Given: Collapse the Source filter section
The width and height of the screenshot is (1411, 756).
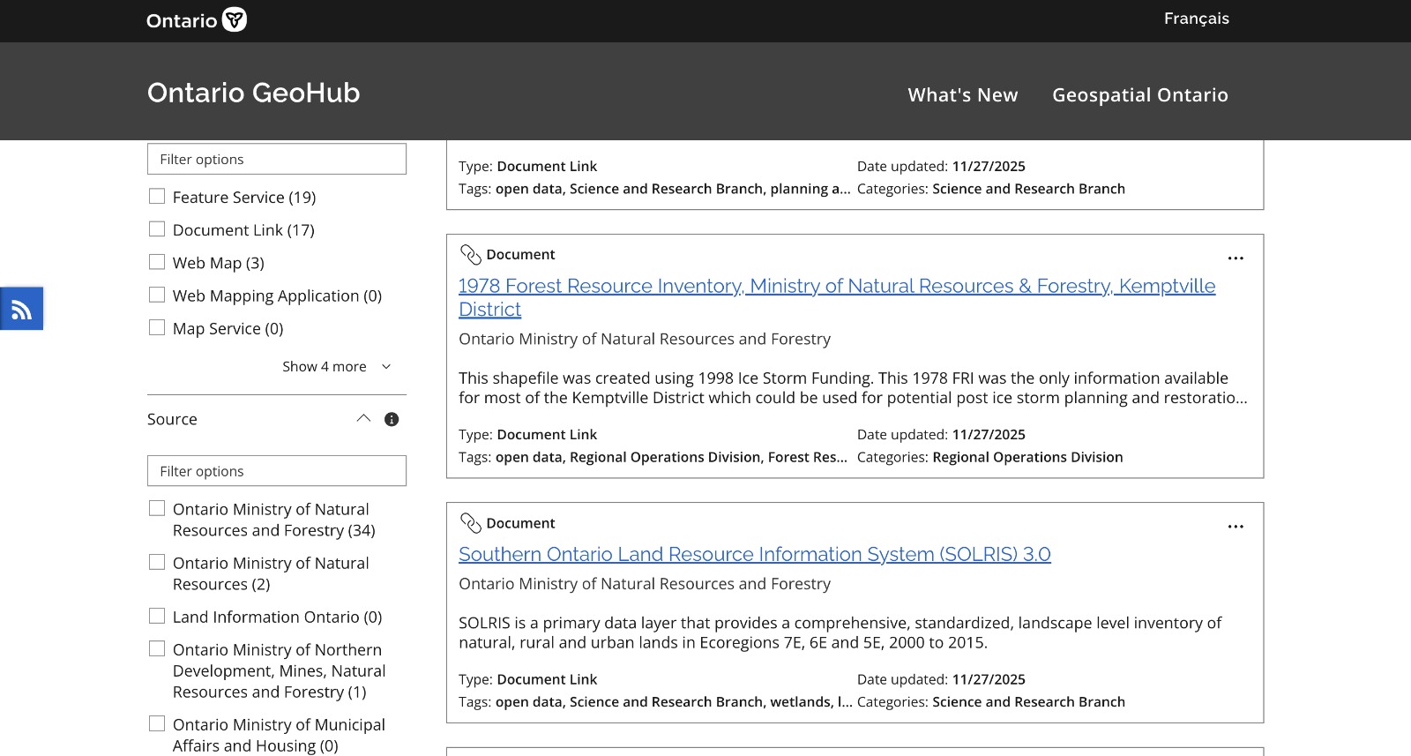Looking at the screenshot, I should [x=363, y=419].
